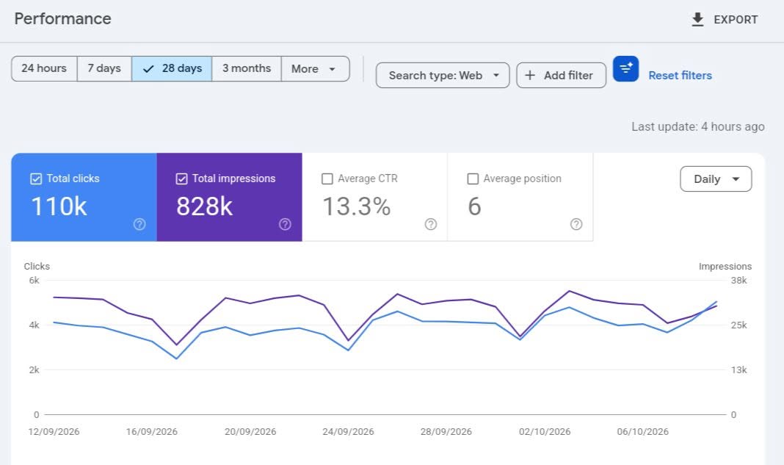Click the 6k clicks axis label

pos(34,281)
